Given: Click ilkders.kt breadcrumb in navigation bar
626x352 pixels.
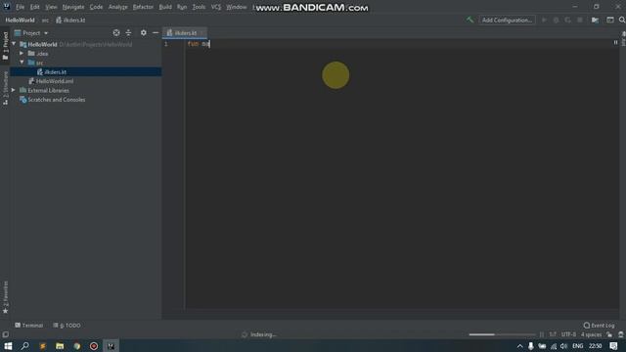Looking at the screenshot, I should [x=70, y=20].
